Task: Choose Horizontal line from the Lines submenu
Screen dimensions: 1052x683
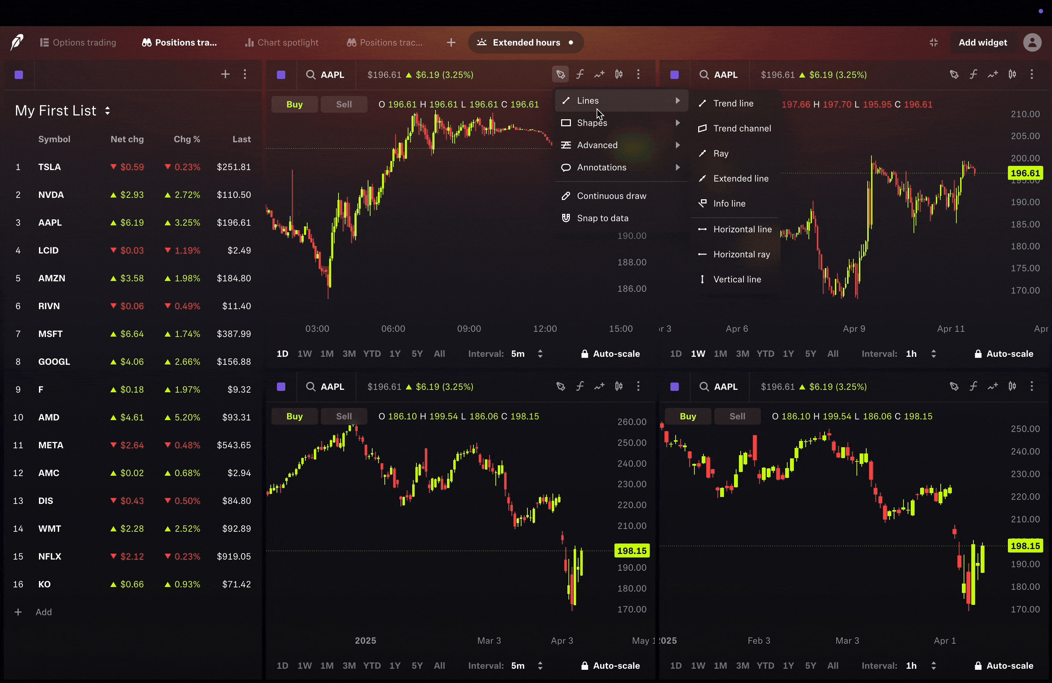Action: pos(735,229)
